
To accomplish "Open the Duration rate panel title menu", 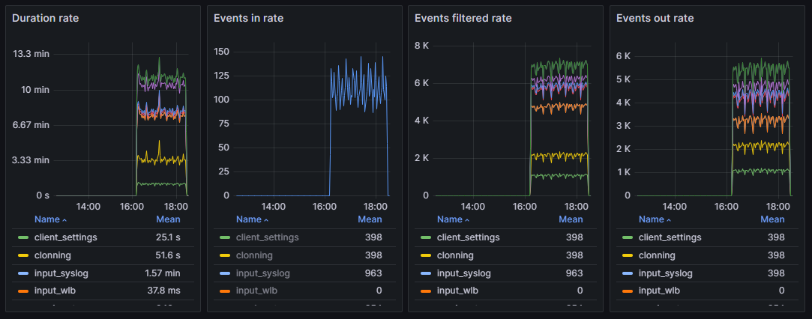I will (45, 18).
